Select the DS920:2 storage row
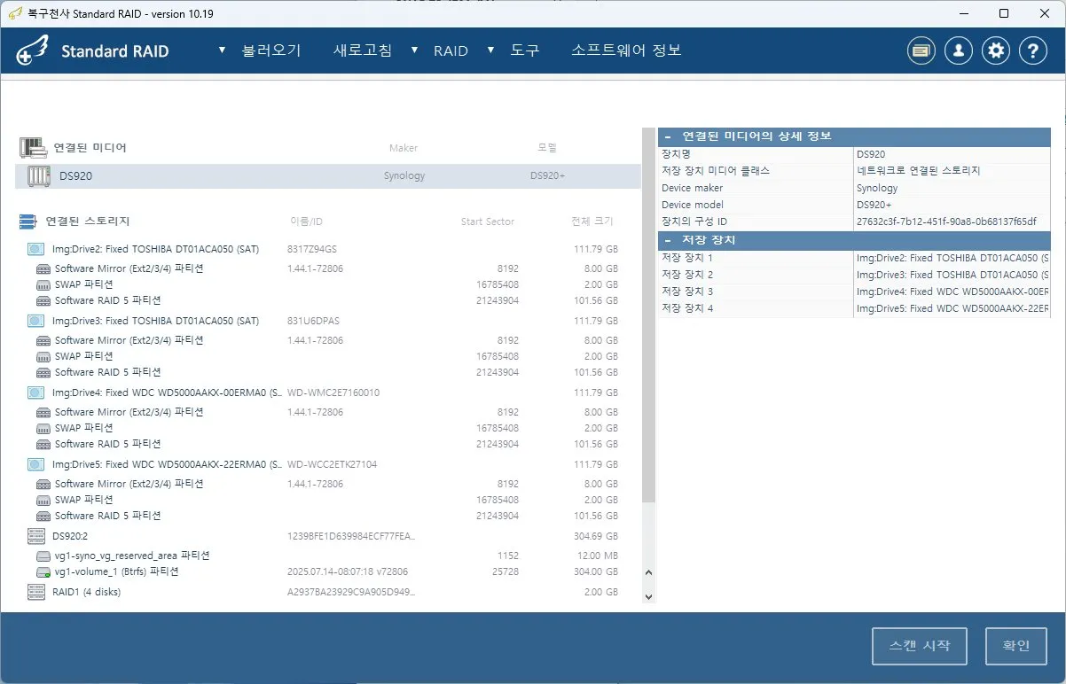The width and height of the screenshot is (1066, 684). pyautogui.click(x=328, y=536)
